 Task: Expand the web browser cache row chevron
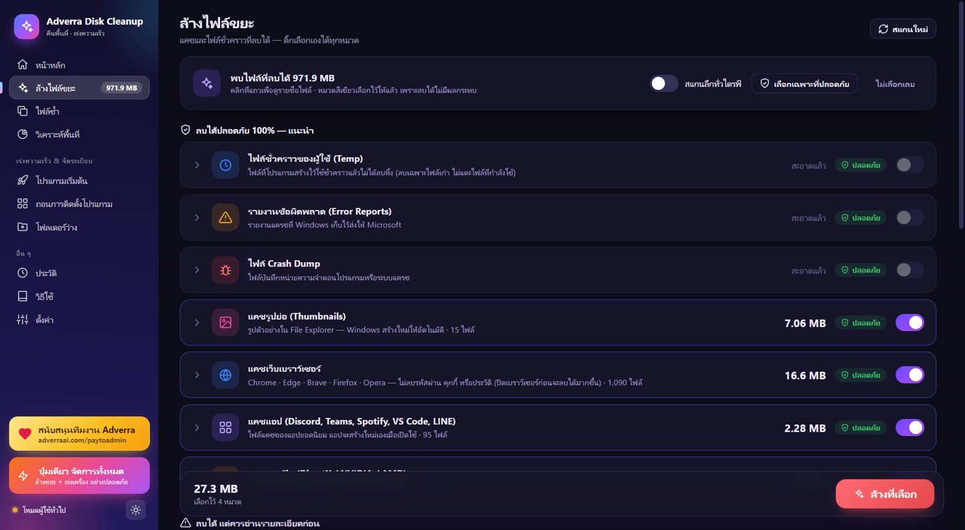tap(197, 375)
